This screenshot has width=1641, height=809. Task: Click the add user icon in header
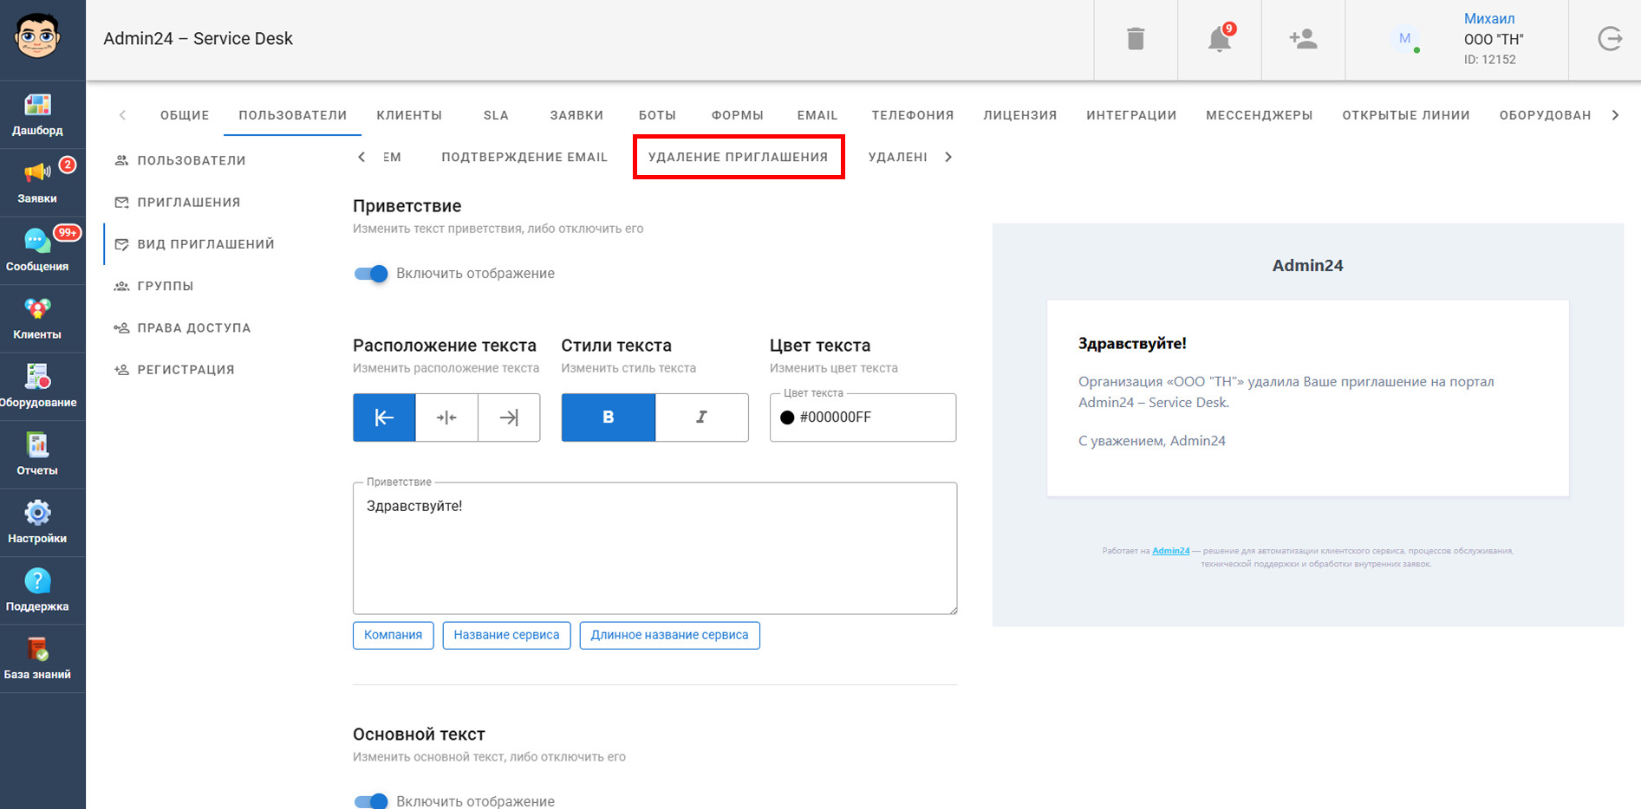pos(1302,39)
